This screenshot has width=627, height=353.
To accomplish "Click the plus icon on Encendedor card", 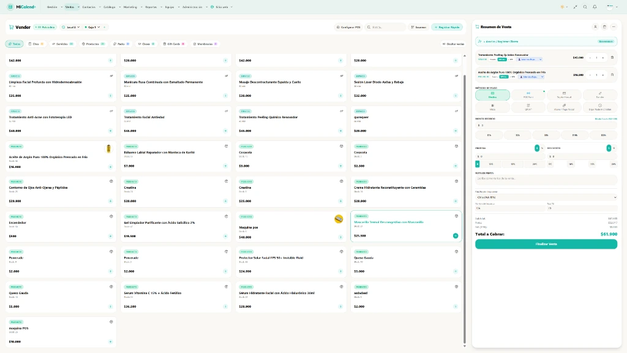I will pyautogui.click(x=110, y=236).
